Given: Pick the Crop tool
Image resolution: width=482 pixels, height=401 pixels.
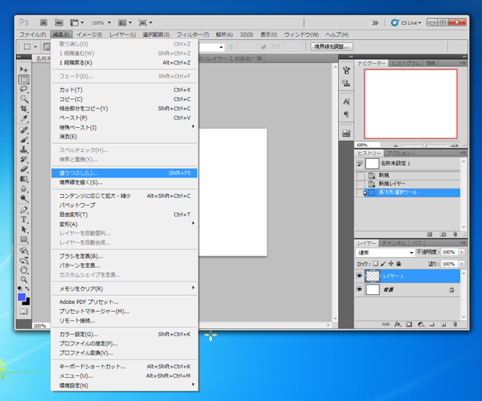Looking at the screenshot, I should click(24, 108).
